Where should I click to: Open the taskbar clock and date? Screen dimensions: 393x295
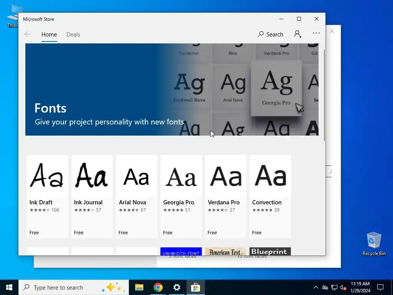click(x=360, y=287)
